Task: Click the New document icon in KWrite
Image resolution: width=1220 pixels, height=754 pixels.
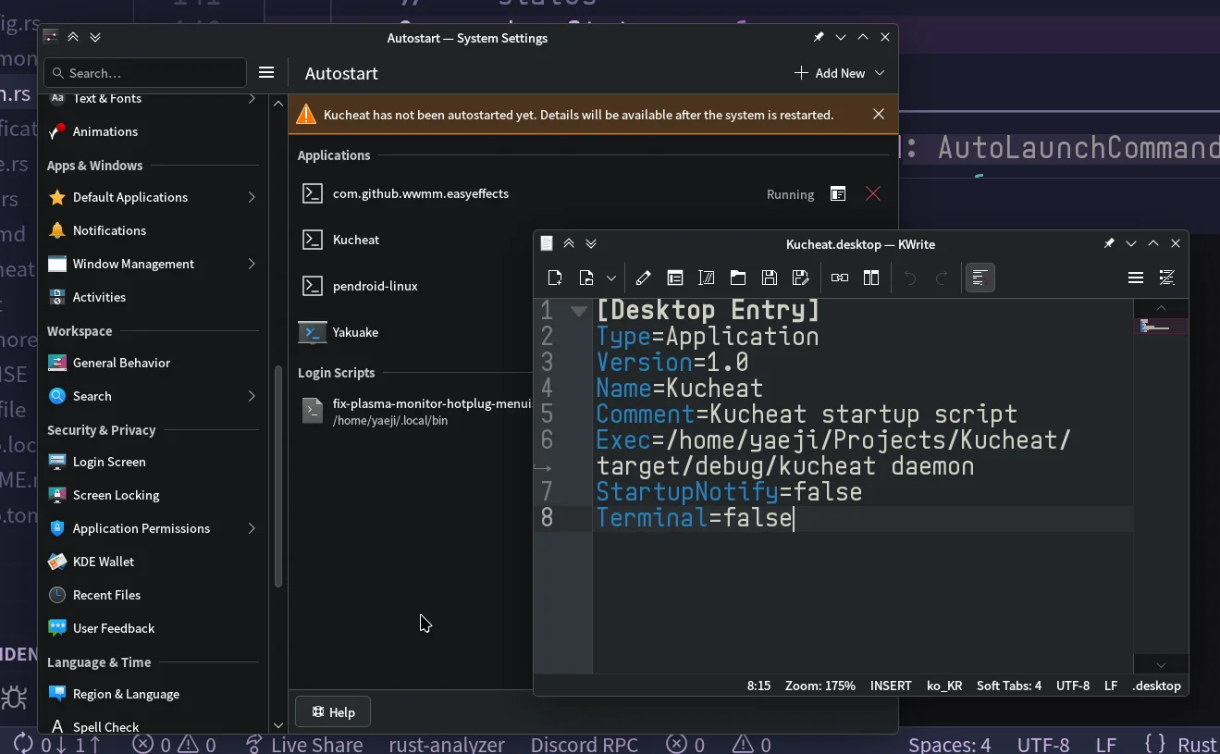Action: coord(555,278)
